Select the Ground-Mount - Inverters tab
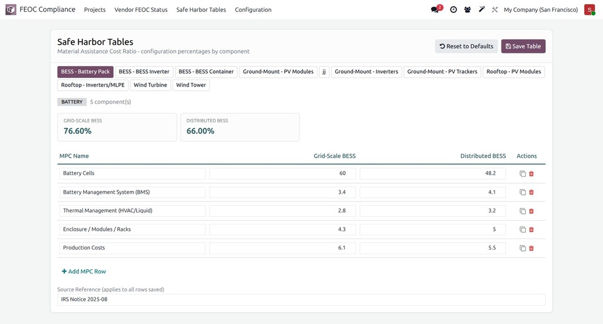This screenshot has width=603, height=324. [x=366, y=71]
